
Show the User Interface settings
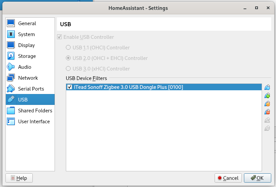[x=34, y=122]
